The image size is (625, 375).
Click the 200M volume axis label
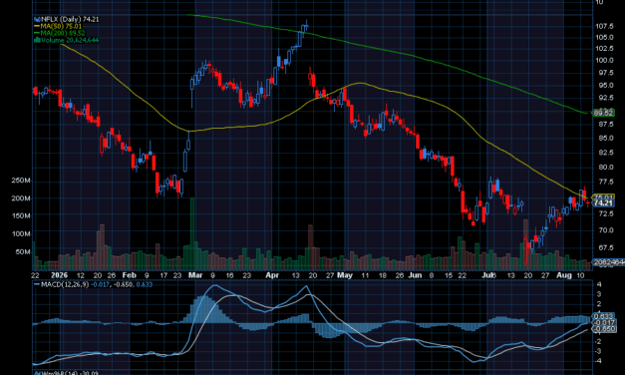21,198
